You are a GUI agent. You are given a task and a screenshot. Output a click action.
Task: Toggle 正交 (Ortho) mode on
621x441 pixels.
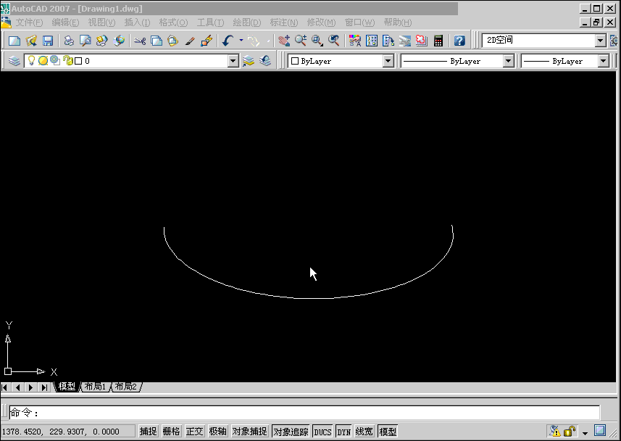pyautogui.click(x=194, y=430)
